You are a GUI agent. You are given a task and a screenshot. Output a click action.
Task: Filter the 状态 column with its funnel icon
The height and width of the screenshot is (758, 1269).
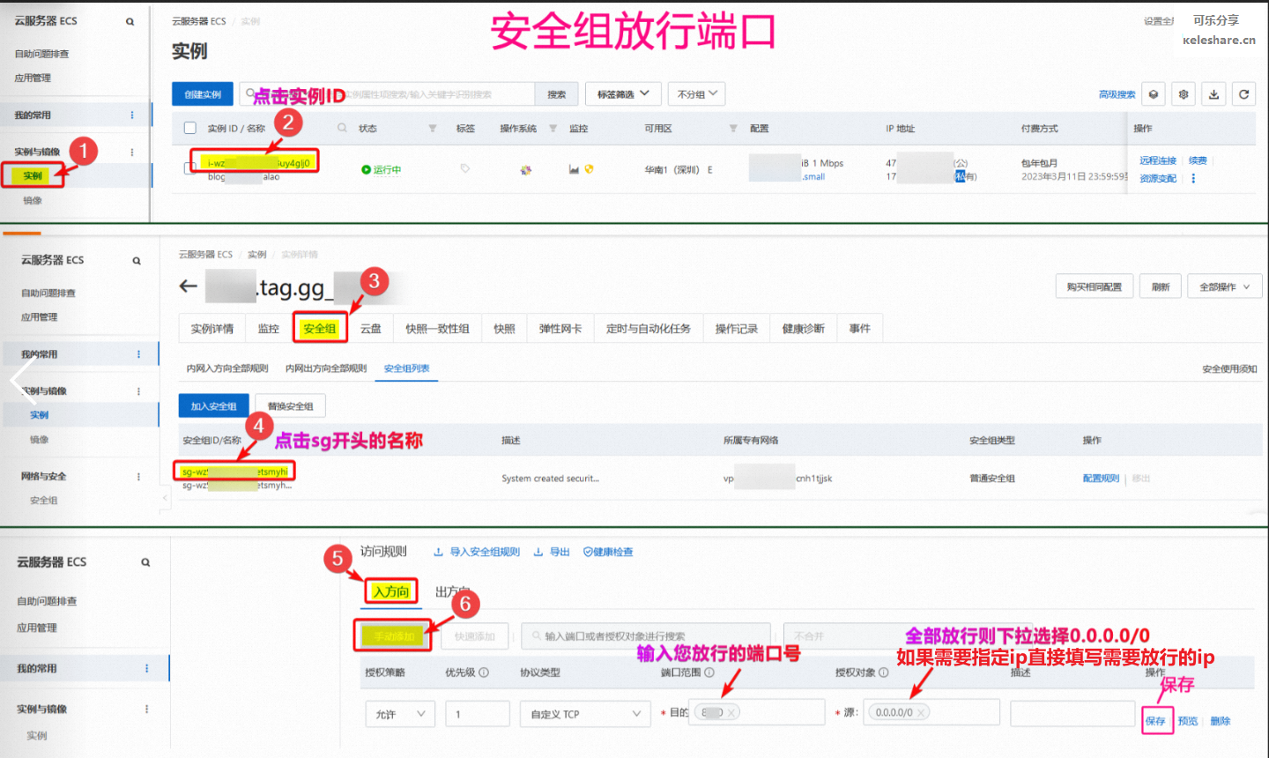(x=432, y=129)
